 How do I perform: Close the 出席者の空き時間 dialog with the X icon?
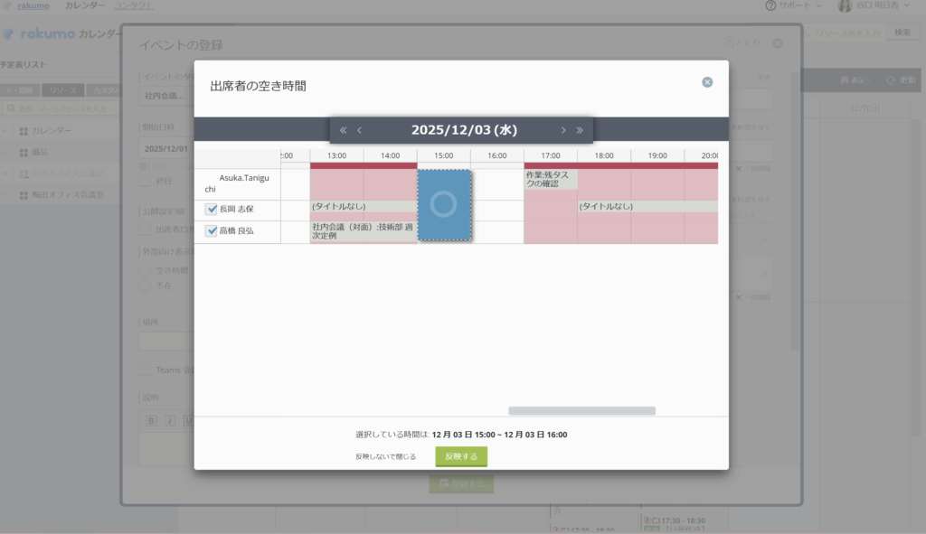point(706,81)
